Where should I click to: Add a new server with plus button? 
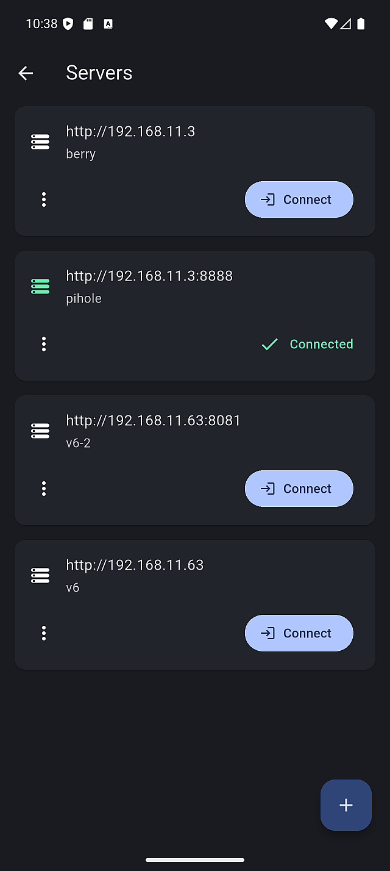click(x=346, y=805)
